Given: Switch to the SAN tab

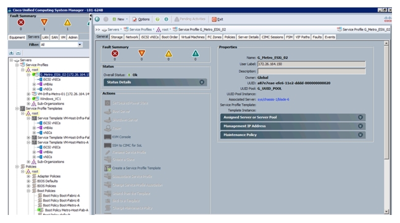Looking at the screenshot, I should (54, 37).
